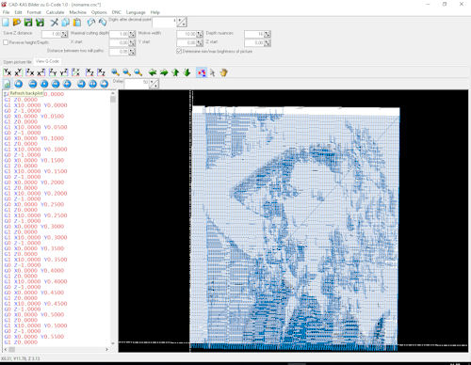Click the Delay input field
The width and height of the screenshot is (471, 365).
click(x=136, y=84)
